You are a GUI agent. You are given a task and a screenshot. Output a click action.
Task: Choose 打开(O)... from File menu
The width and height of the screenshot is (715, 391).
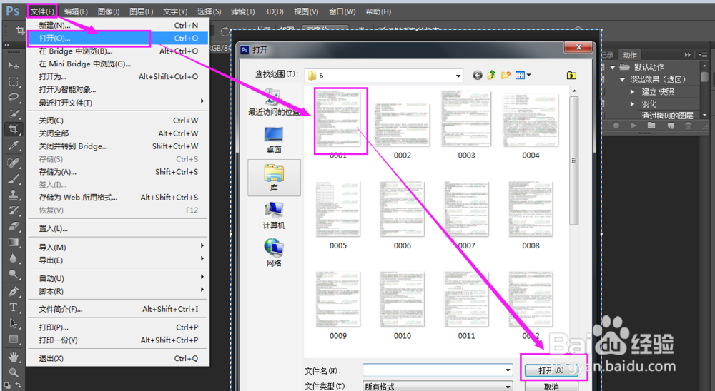[x=118, y=39]
